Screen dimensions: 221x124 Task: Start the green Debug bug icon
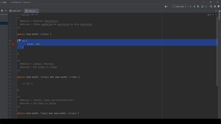194,7
